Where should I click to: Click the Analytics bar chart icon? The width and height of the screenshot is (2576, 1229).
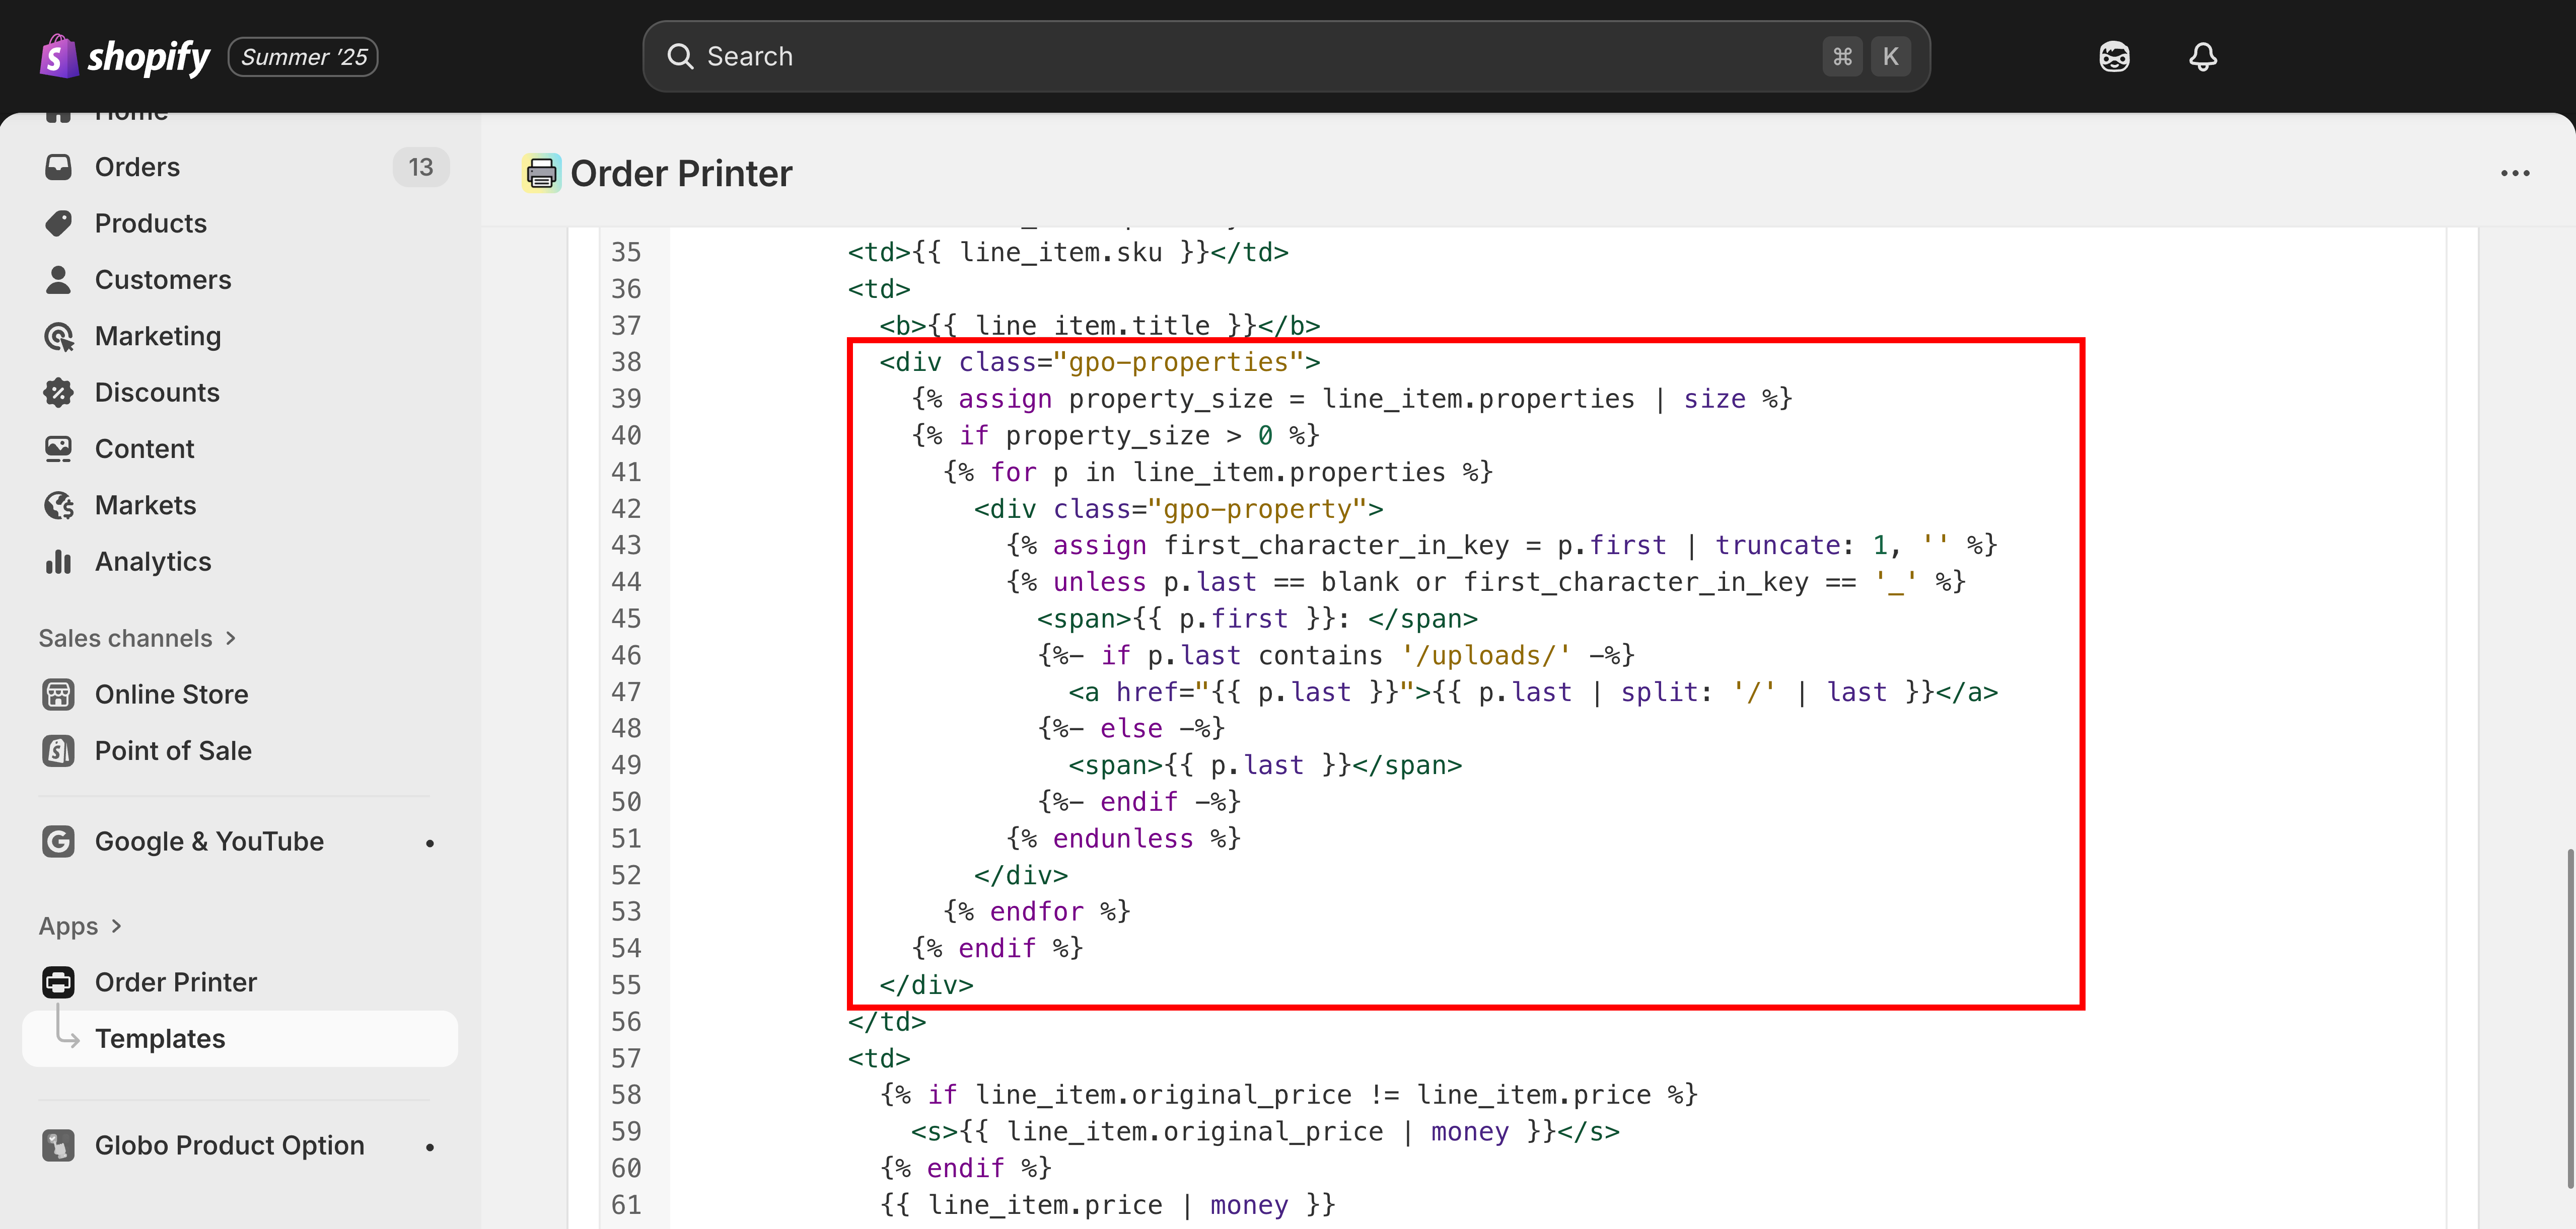[x=59, y=562]
